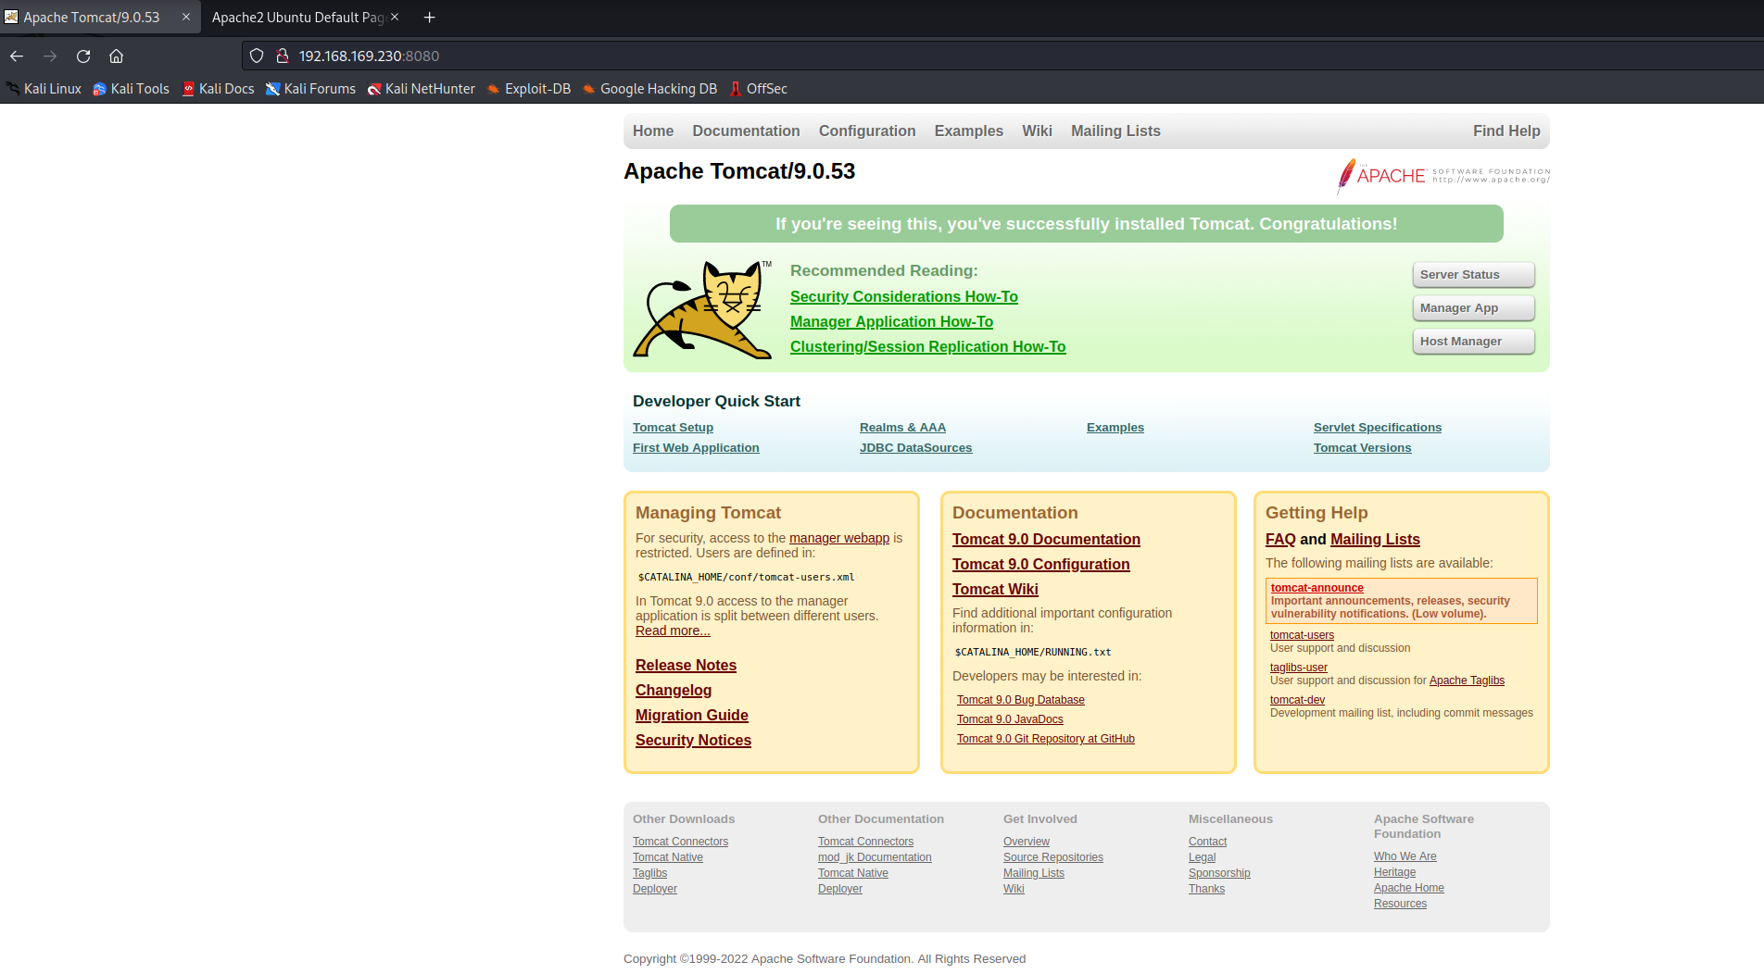This screenshot has height=974, width=1764.
Task: Open Clustering/Session Replication How-To link
Action: (927, 347)
